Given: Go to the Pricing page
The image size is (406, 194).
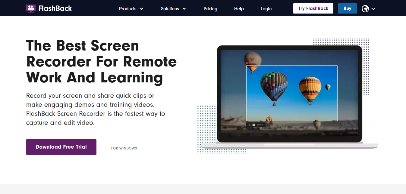Looking at the screenshot, I should coord(210,9).
